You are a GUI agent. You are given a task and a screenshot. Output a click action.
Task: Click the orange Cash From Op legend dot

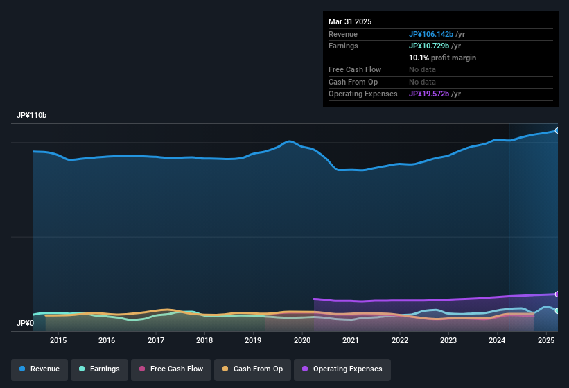coord(225,369)
